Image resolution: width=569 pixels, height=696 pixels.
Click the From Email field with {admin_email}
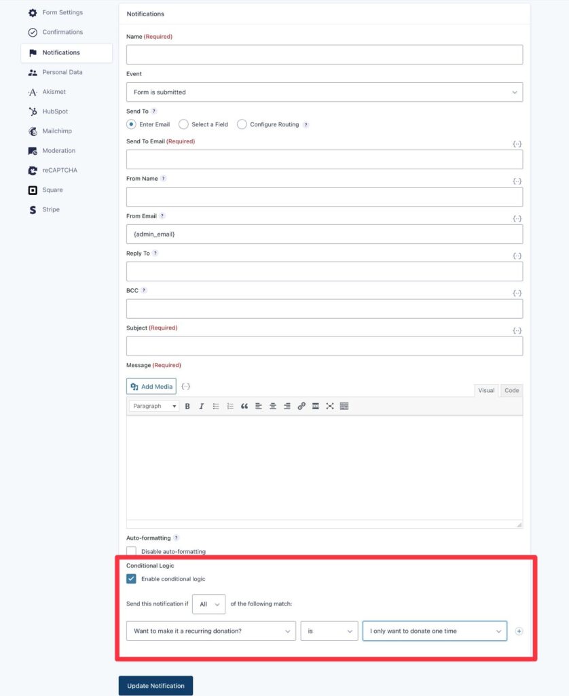coord(324,234)
